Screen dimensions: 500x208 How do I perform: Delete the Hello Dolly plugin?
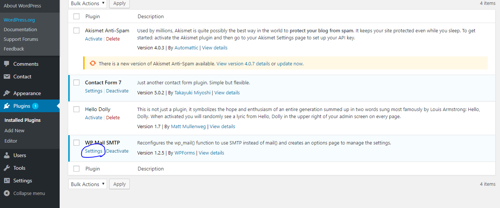113,117
